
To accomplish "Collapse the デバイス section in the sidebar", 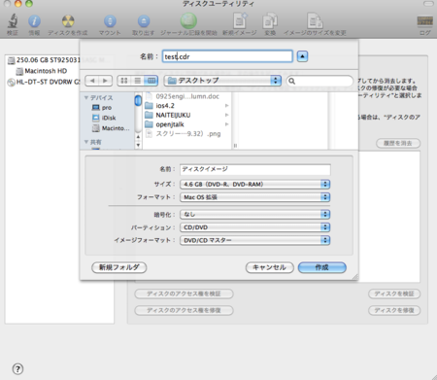I will click(x=86, y=97).
